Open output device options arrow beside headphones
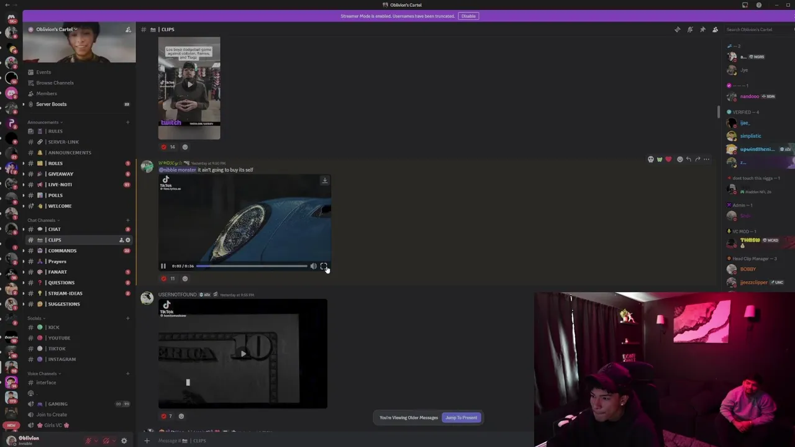795x447 pixels. click(114, 441)
